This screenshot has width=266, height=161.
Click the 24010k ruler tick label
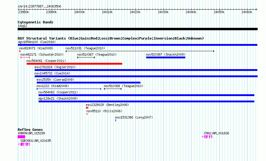pyautogui.click(x=107, y=12)
